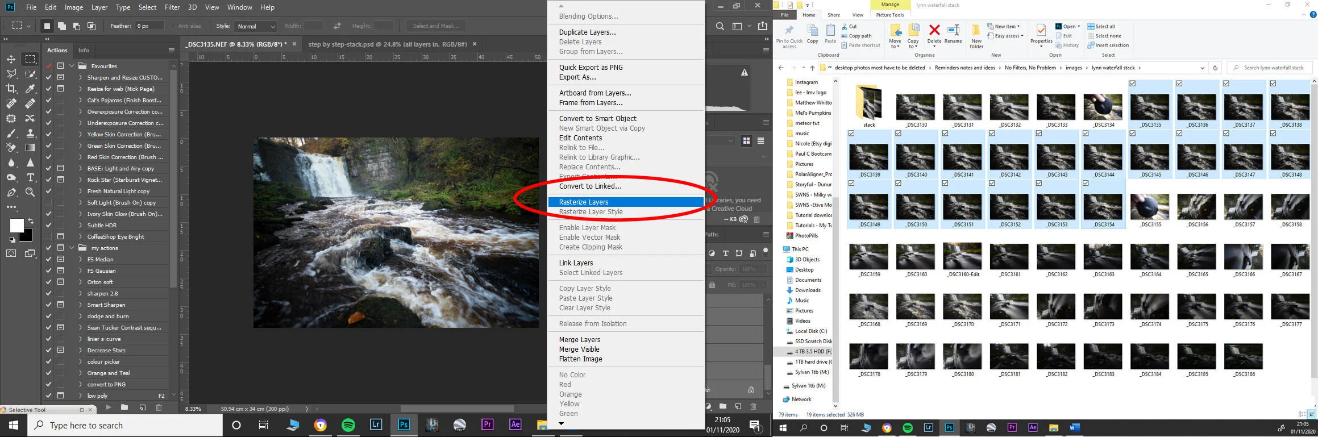Click Select all in Explorer ribbon
Screen dimensions: 1318x437
[x=1101, y=26]
